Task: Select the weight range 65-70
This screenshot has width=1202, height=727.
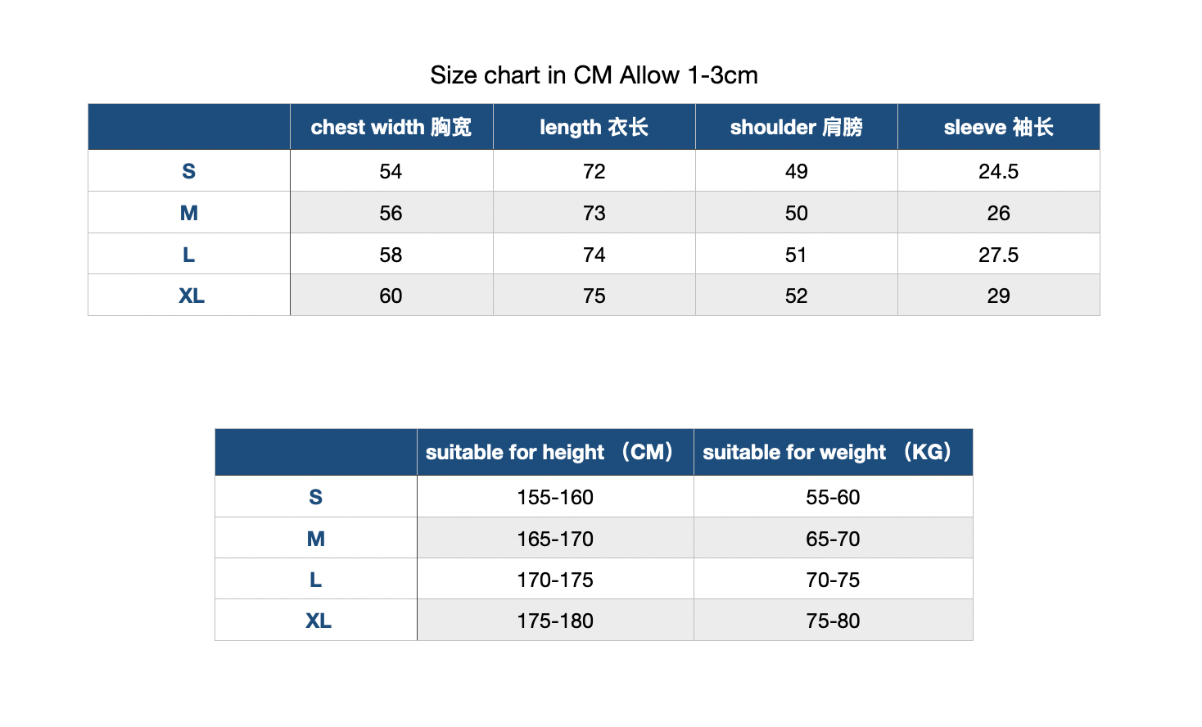Action: pyautogui.click(x=834, y=539)
